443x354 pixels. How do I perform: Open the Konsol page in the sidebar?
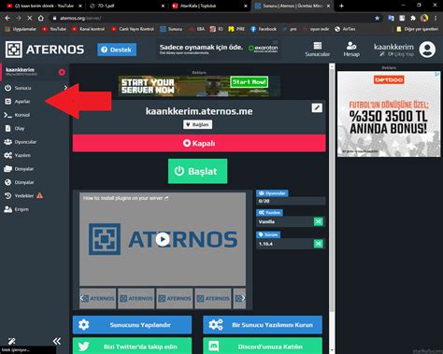click(17, 115)
